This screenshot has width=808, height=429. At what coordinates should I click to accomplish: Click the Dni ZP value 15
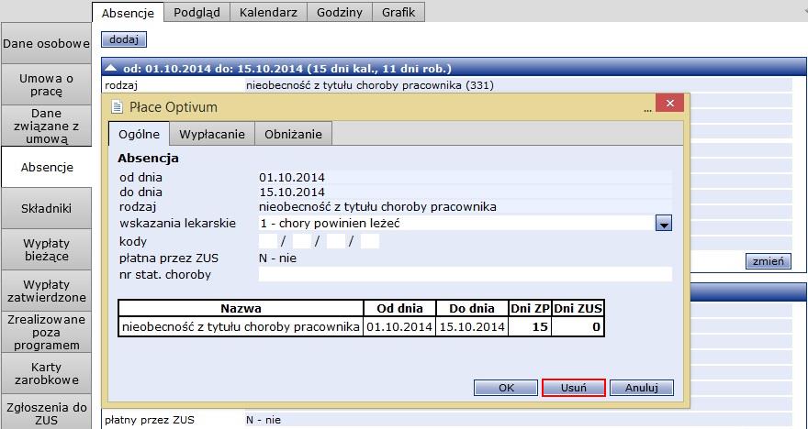coord(530,326)
